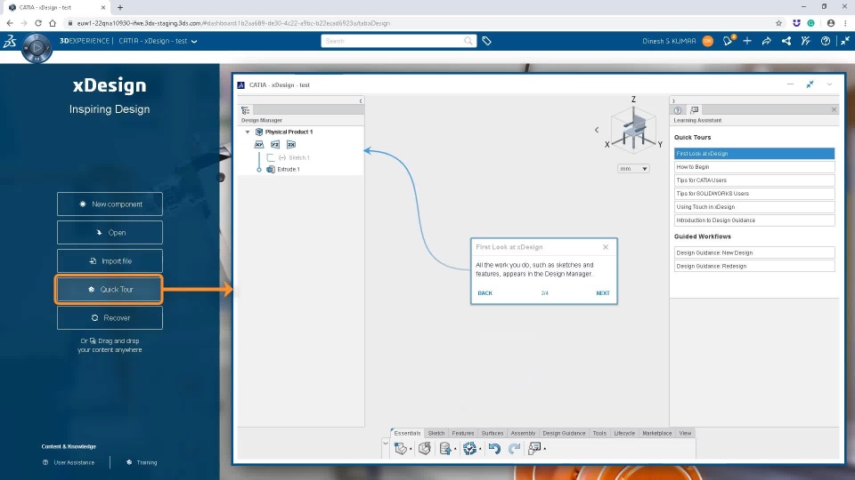855x480 pixels.
Task: Switch to the Assembly tab
Action: pos(523,433)
